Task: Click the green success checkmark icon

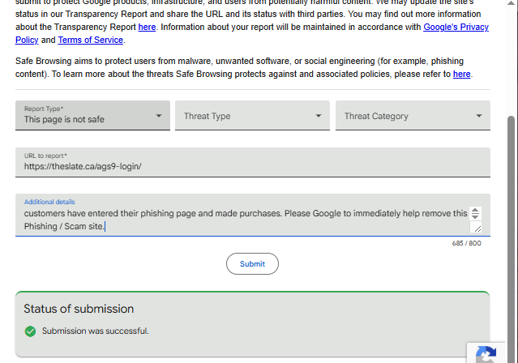Action: (x=30, y=331)
